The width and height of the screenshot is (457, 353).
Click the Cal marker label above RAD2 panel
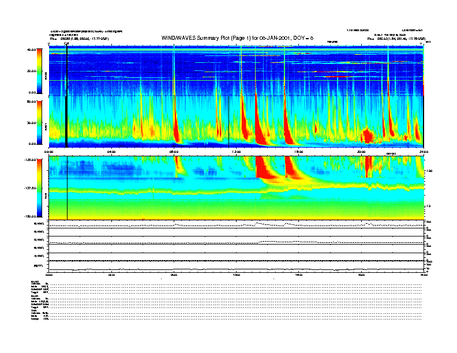(66, 44)
